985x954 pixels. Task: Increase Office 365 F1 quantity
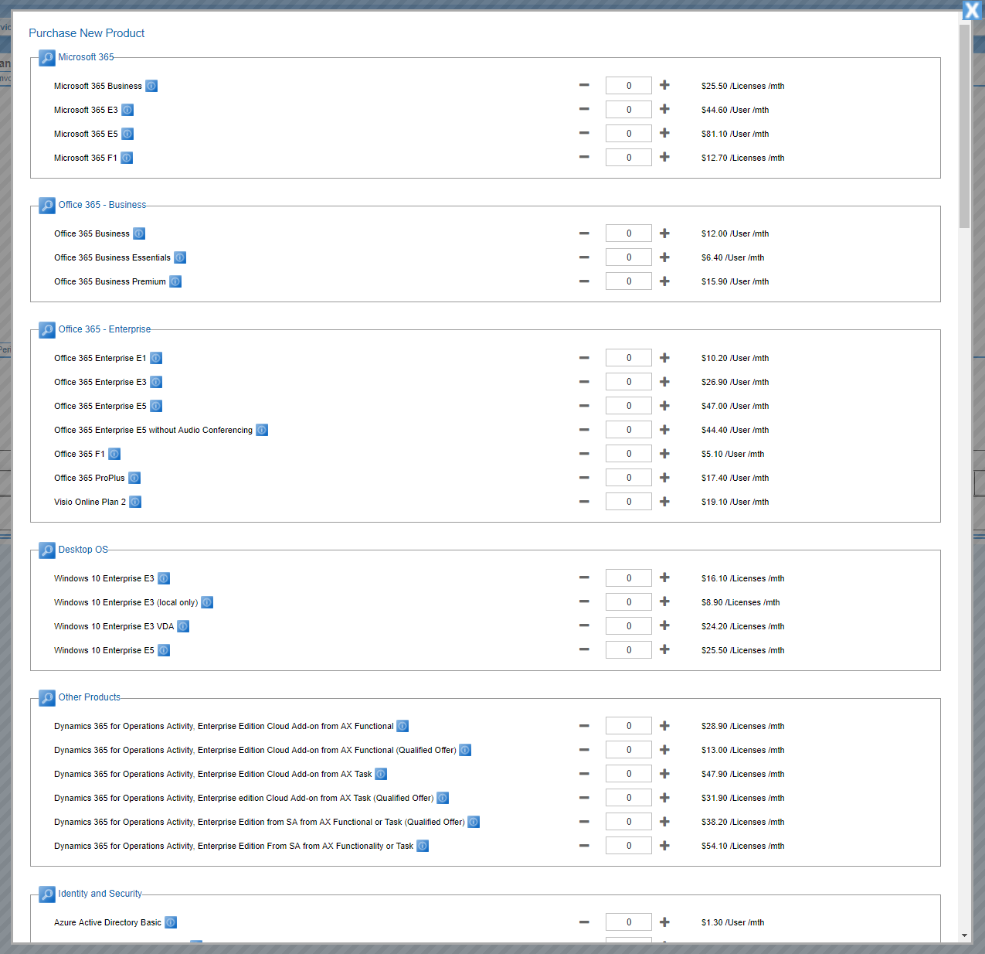[664, 453]
